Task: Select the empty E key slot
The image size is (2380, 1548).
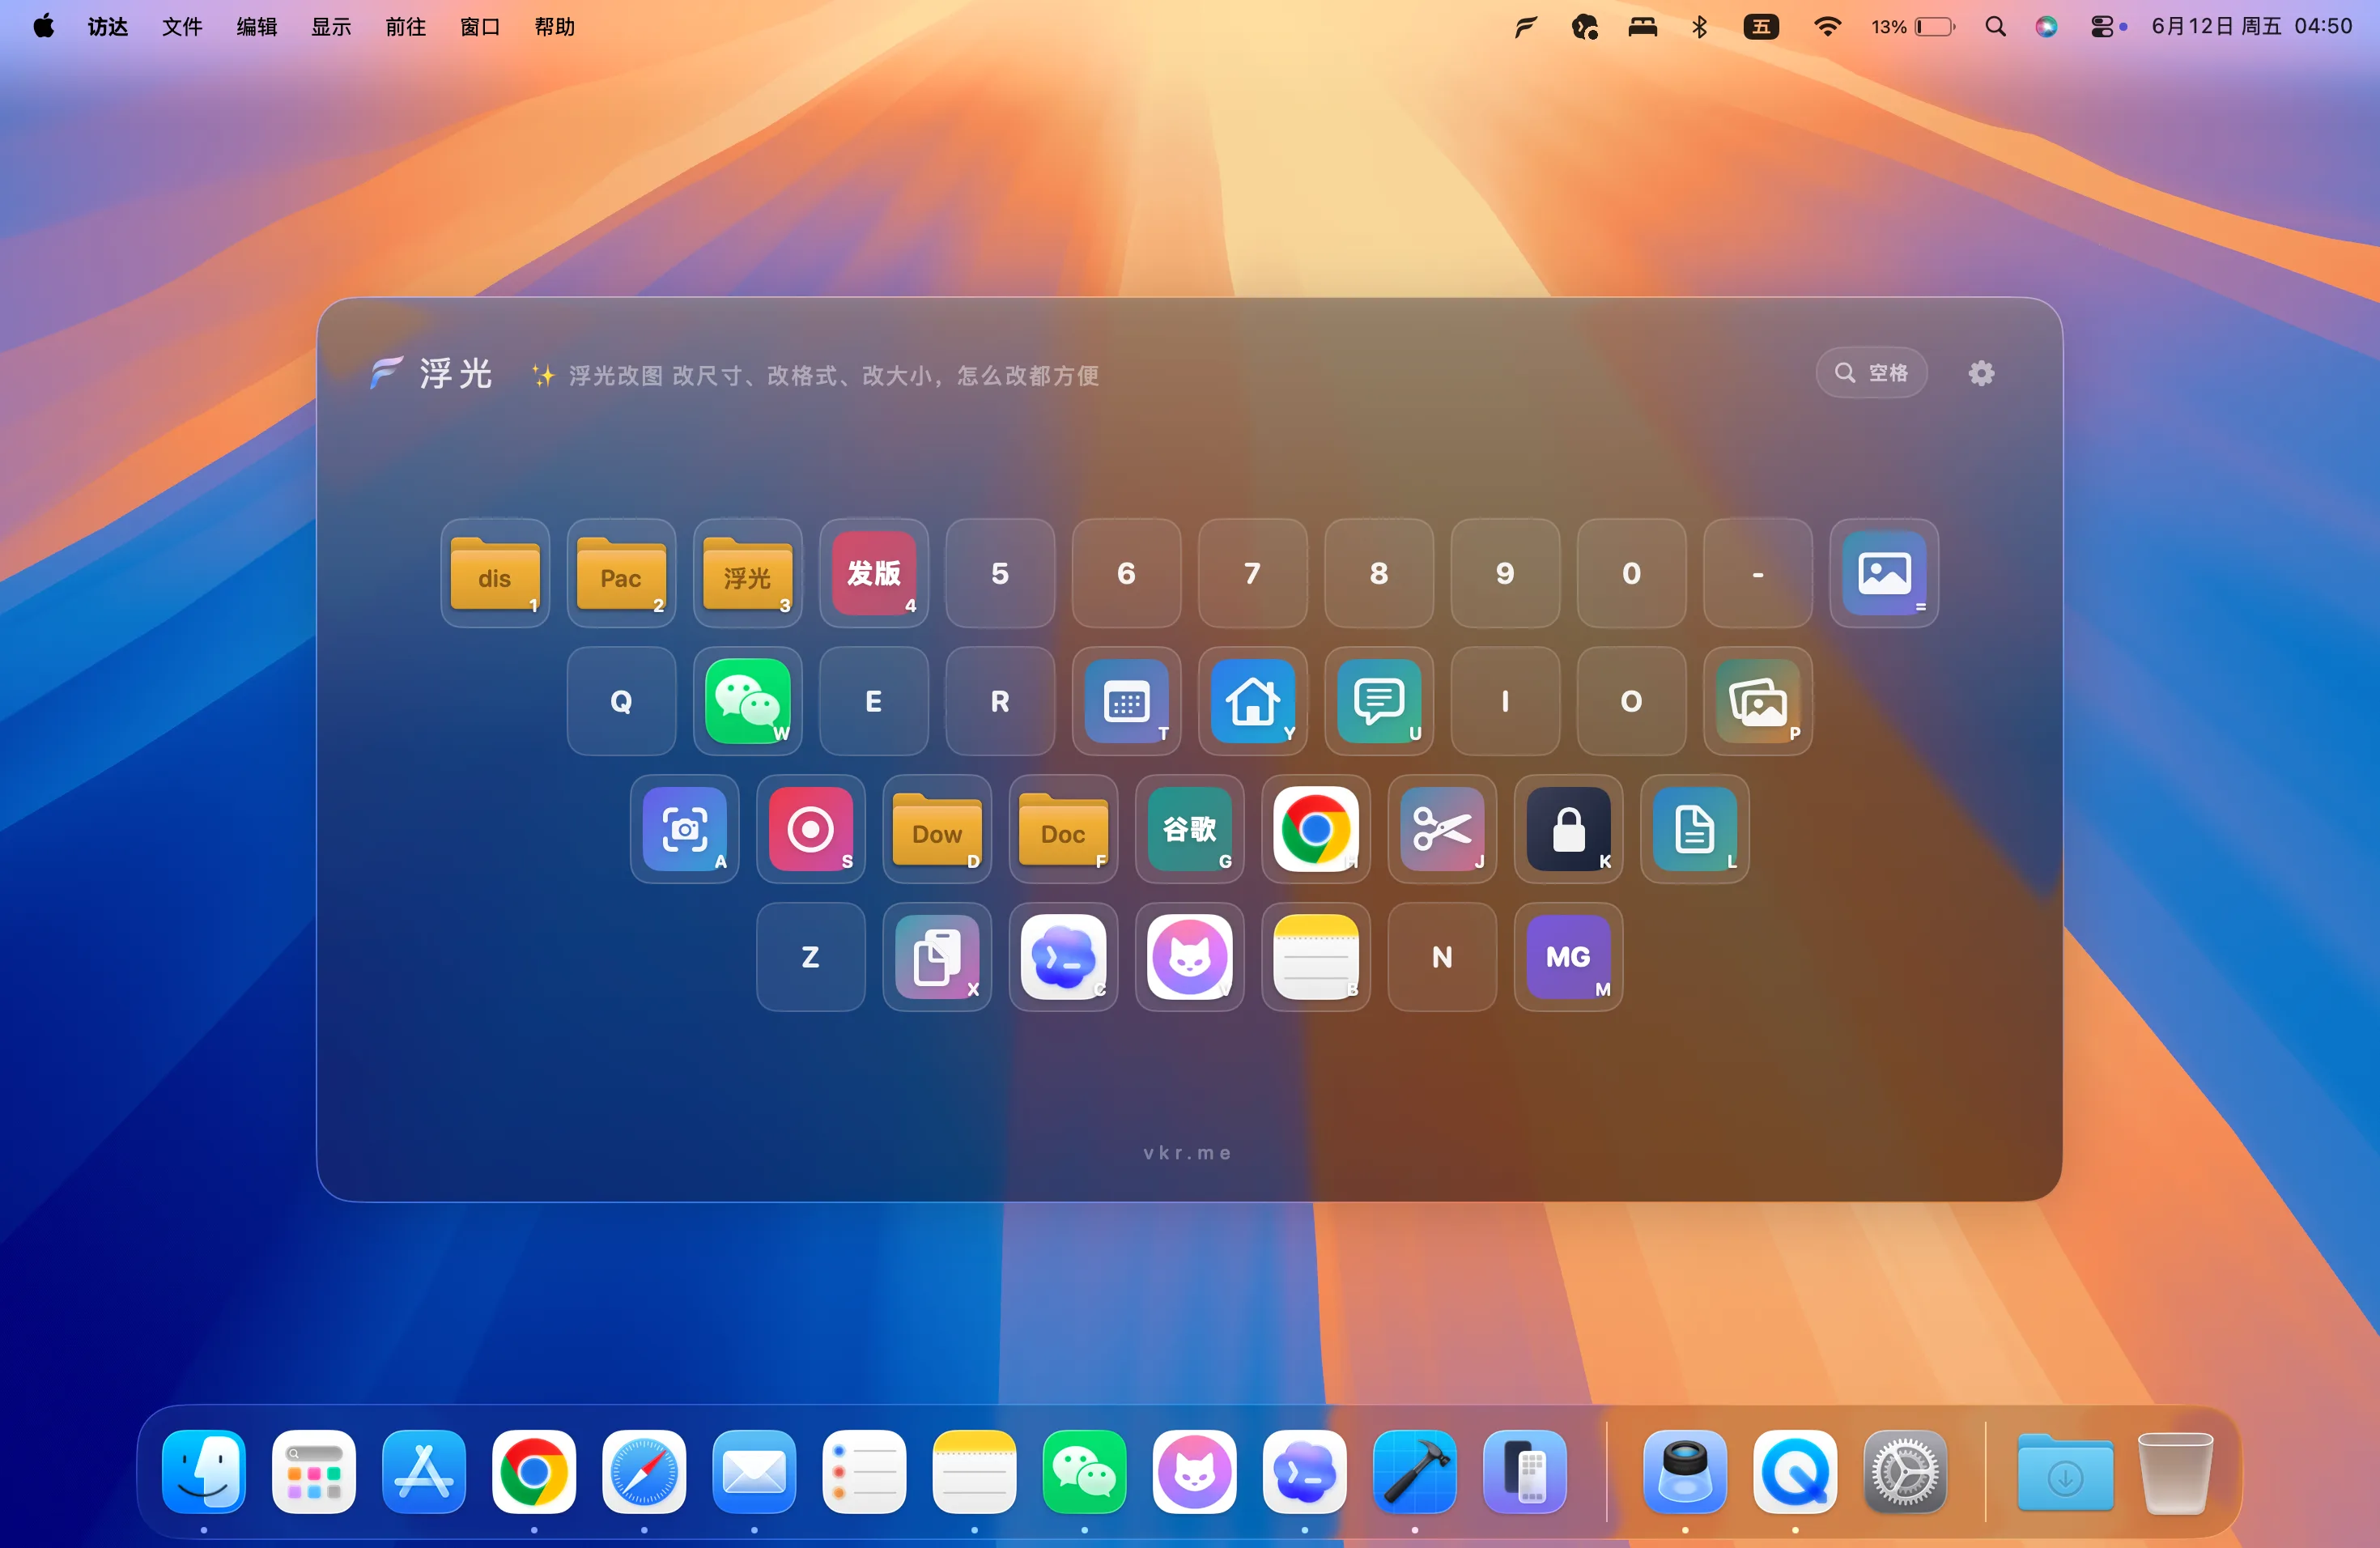Action: 874,701
